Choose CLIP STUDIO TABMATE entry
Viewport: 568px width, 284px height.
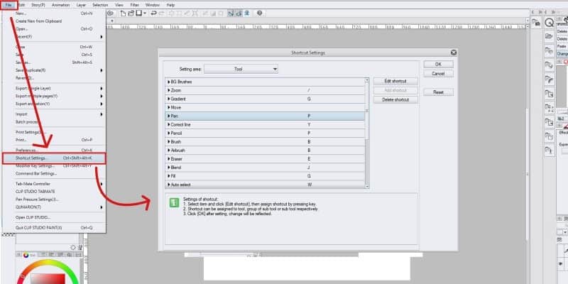point(54,191)
